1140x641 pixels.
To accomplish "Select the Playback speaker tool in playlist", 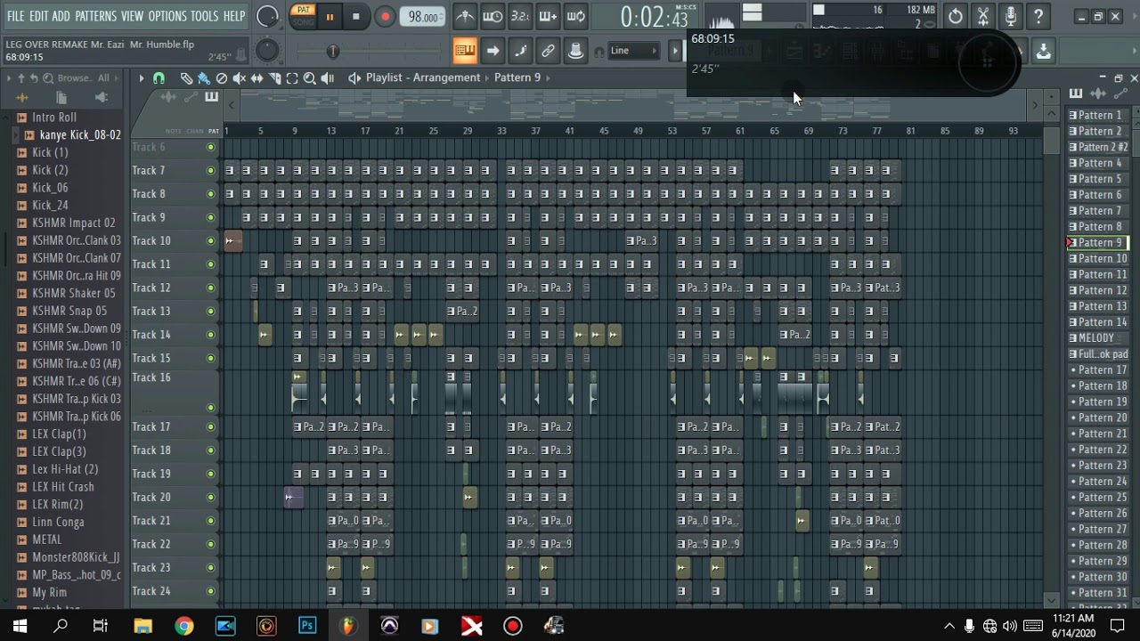I will click(x=327, y=78).
